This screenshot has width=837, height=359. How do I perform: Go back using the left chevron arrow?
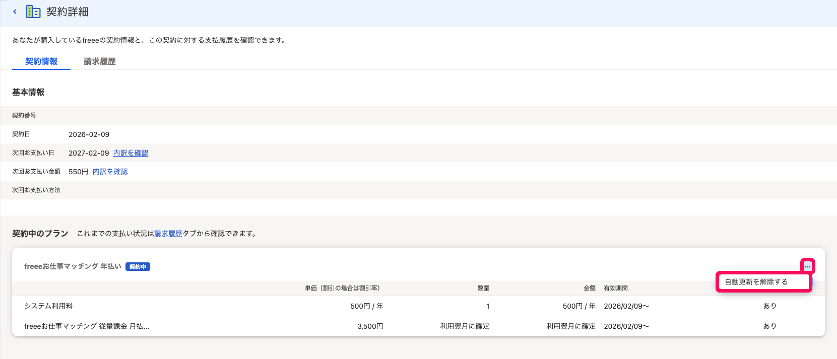click(x=15, y=12)
